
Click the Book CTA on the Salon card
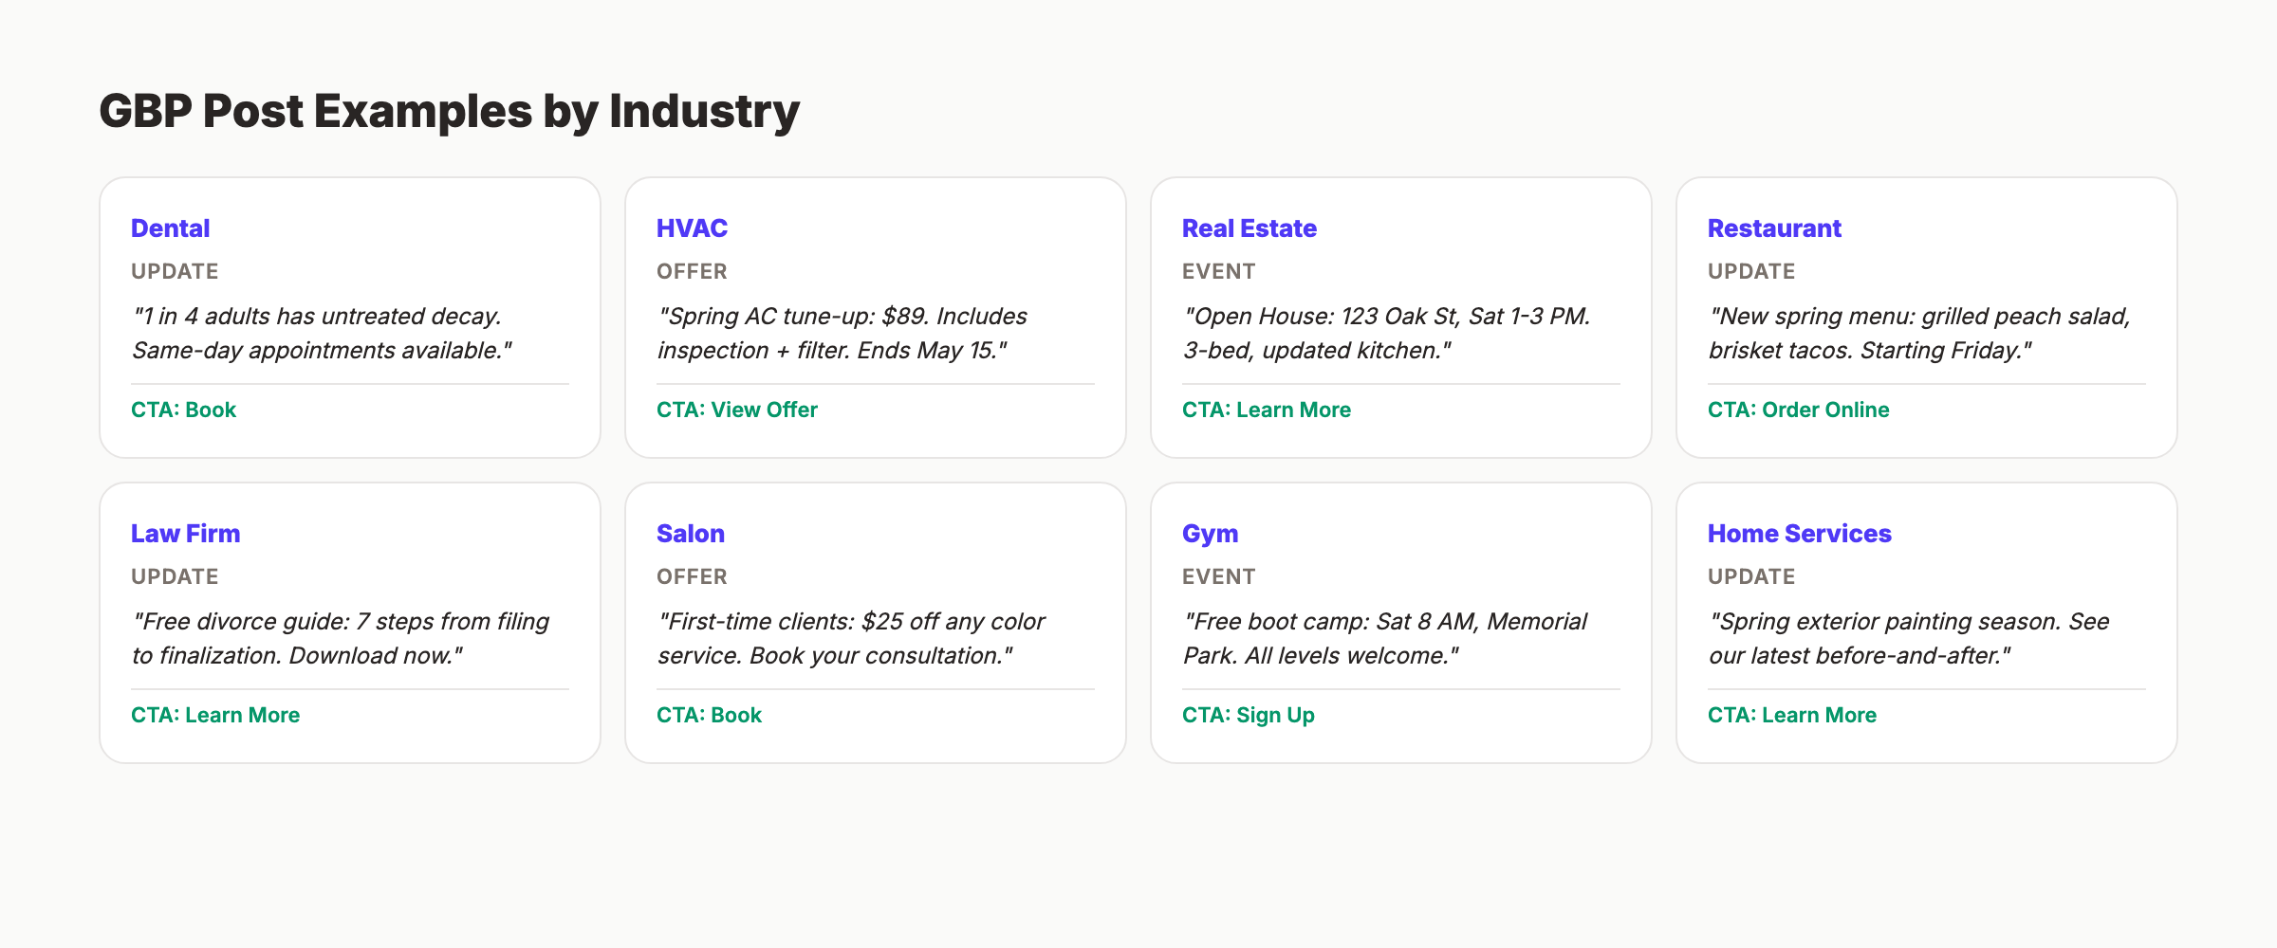click(710, 715)
